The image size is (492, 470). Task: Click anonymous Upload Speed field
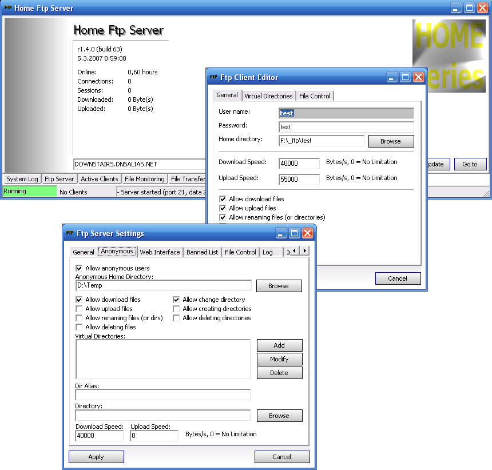point(154,436)
